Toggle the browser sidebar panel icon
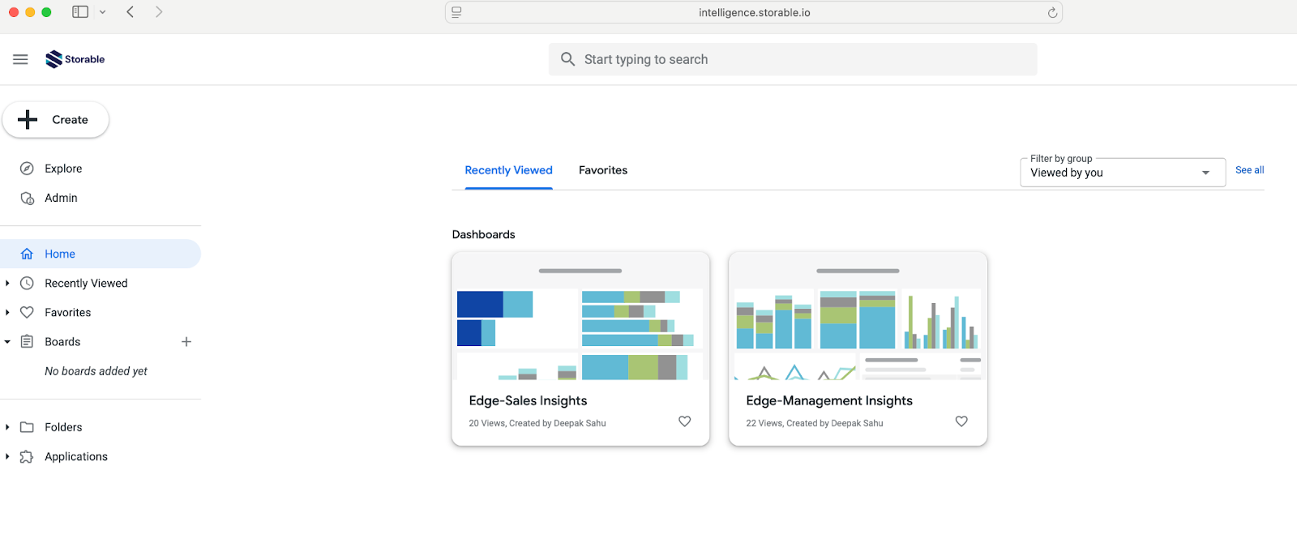 (80, 12)
